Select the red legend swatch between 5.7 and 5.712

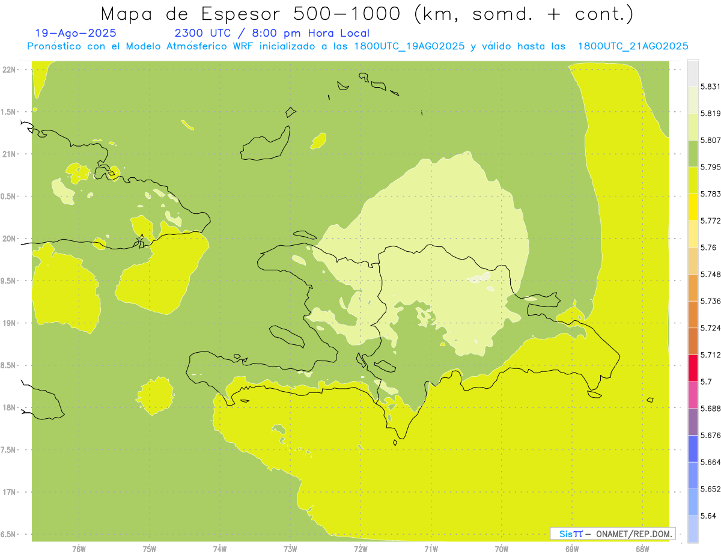(x=693, y=368)
